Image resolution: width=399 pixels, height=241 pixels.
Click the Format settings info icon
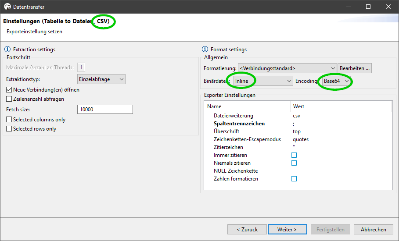tap(205, 49)
